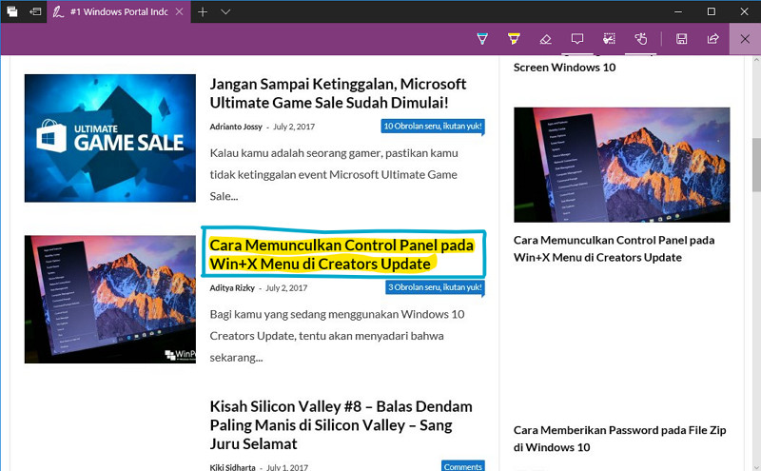Click the July 2, 2017 date beside Aditya Rizky
761x471 pixels.
286,288
